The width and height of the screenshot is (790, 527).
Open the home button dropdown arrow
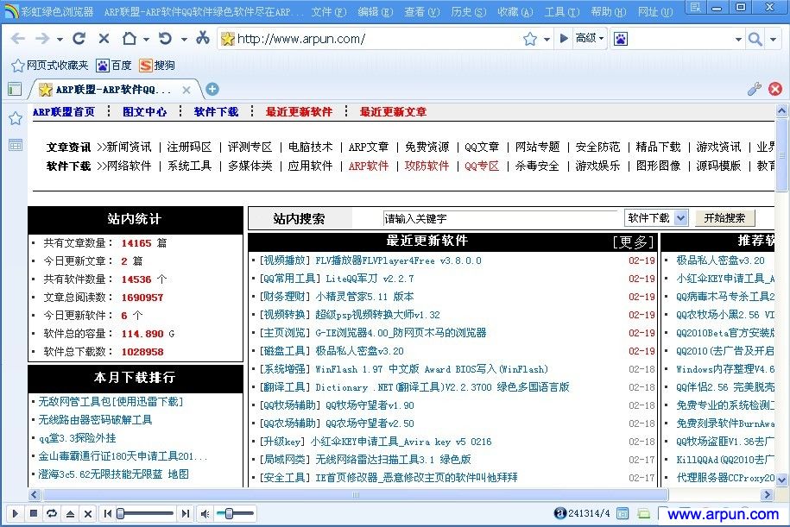pyautogui.click(x=146, y=40)
